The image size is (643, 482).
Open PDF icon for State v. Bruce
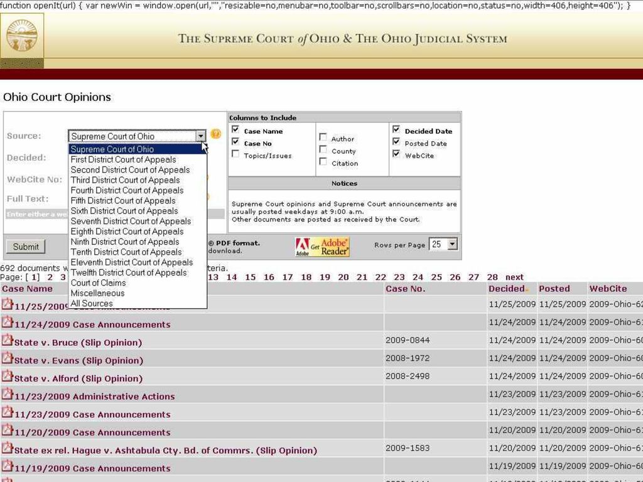coord(8,340)
